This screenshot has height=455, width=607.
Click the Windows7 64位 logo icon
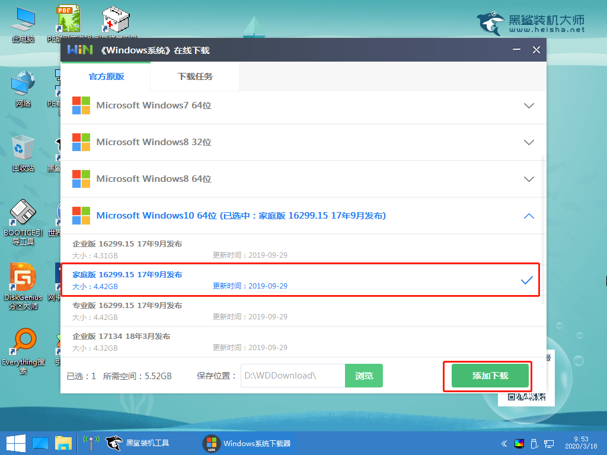(x=81, y=105)
